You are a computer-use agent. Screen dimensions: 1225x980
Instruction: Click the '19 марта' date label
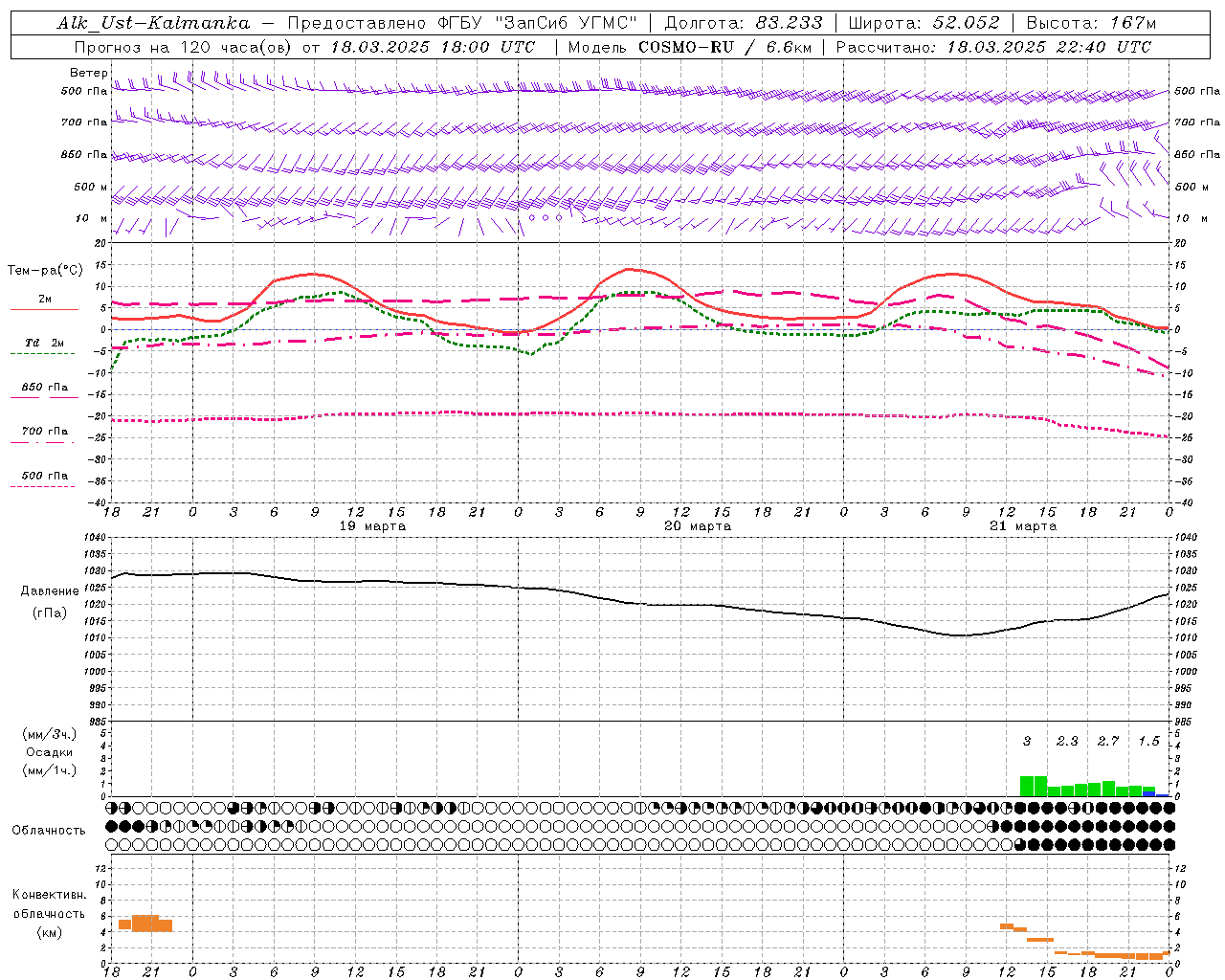(x=372, y=526)
